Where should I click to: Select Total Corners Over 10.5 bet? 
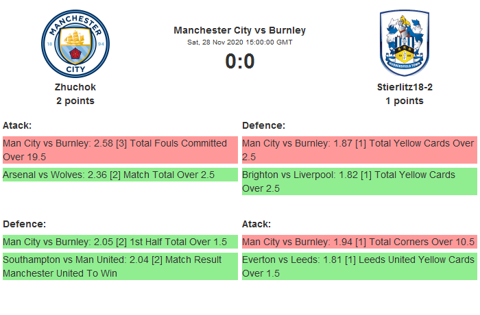click(x=359, y=242)
